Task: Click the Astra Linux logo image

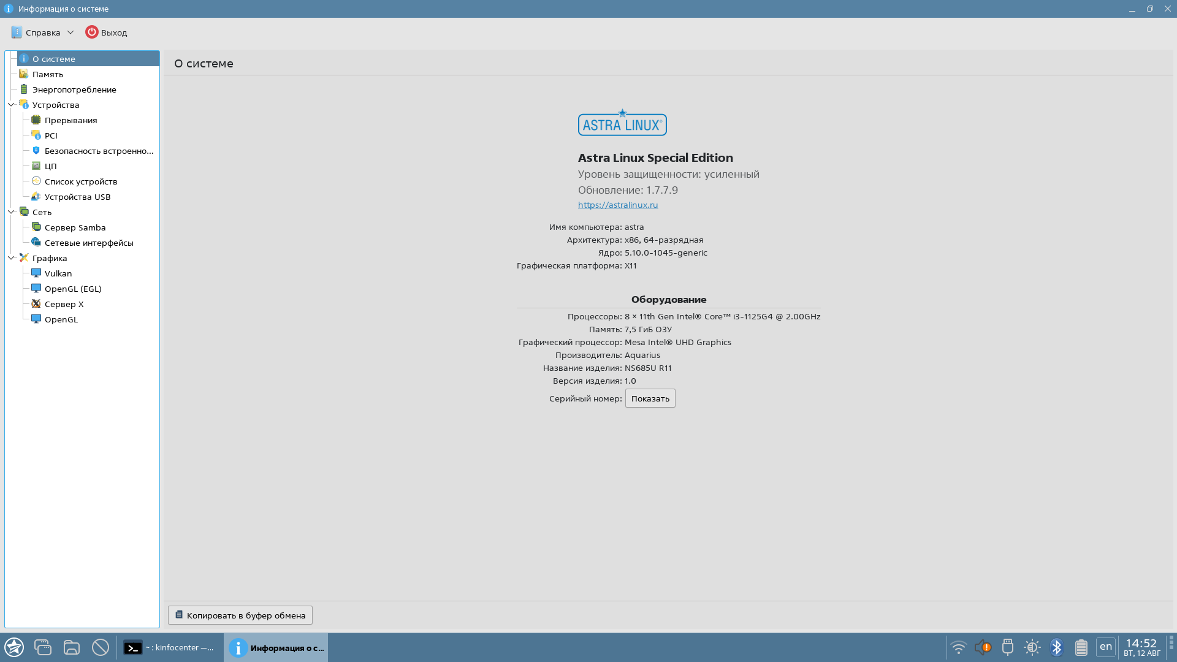Action: (622, 123)
